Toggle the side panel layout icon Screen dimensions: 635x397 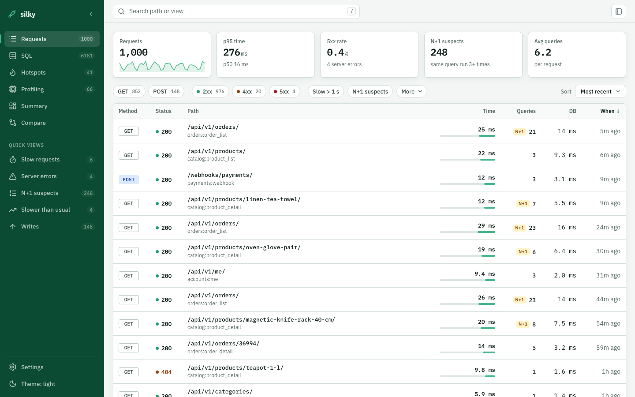click(x=619, y=11)
